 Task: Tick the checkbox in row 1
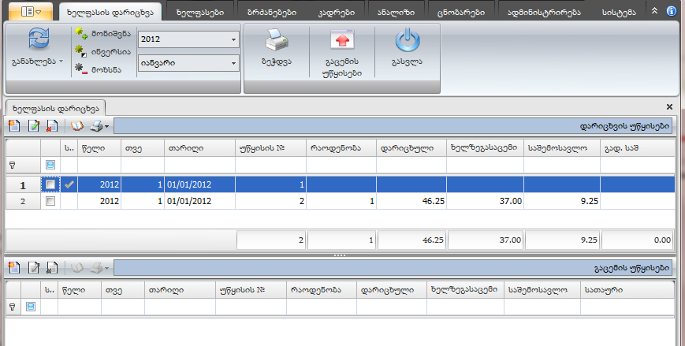tap(50, 184)
